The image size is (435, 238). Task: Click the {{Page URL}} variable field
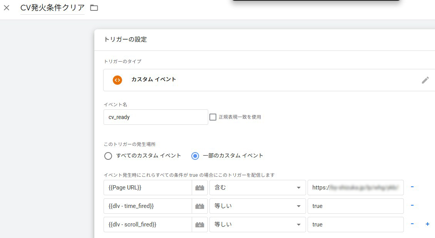(147, 188)
